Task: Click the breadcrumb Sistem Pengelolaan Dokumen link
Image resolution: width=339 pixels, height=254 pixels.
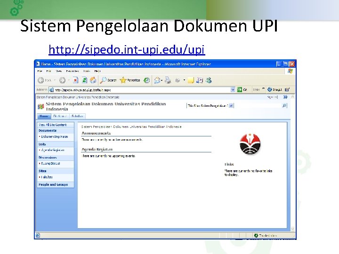Action: coord(78,97)
